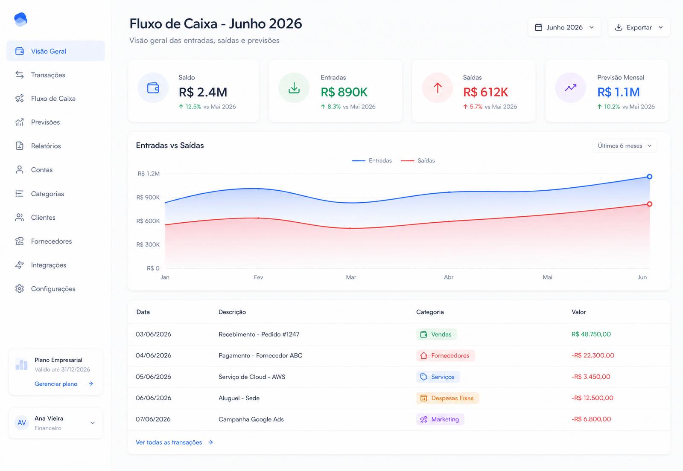Click the arrow next to Gerenciar plano

pos(91,384)
